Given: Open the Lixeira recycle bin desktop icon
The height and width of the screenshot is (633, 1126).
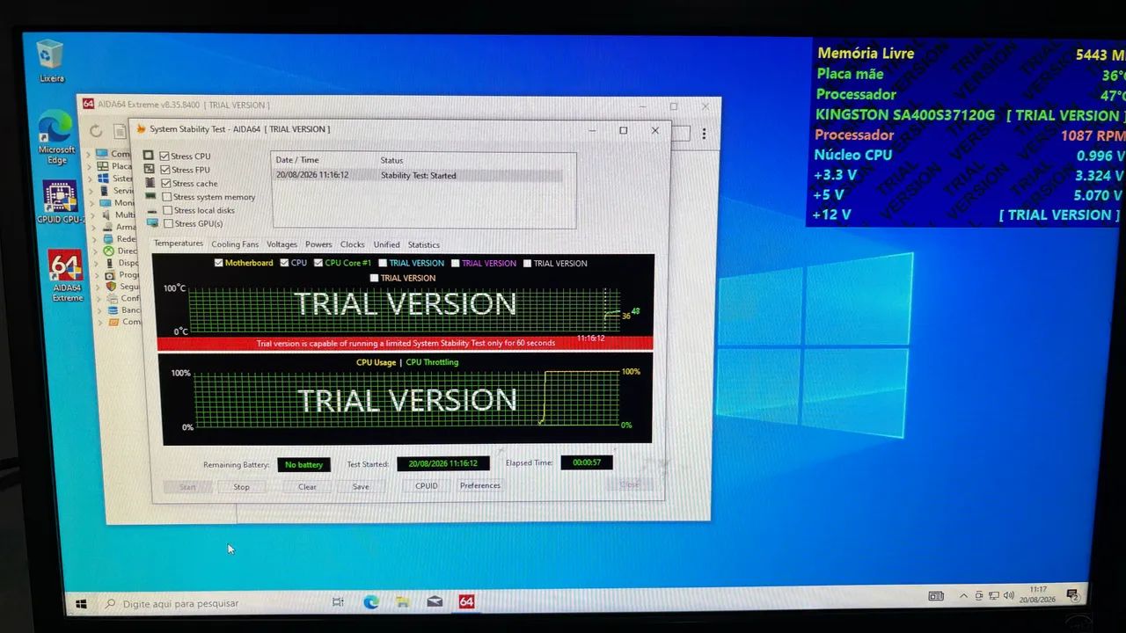Looking at the screenshot, I should click(x=51, y=62).
